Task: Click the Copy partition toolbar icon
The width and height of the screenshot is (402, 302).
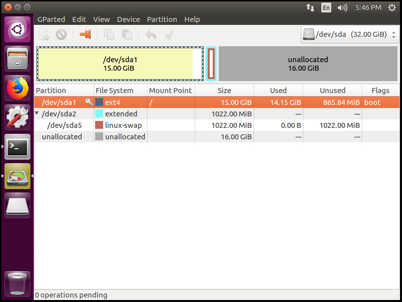Action: click(109, 34)
